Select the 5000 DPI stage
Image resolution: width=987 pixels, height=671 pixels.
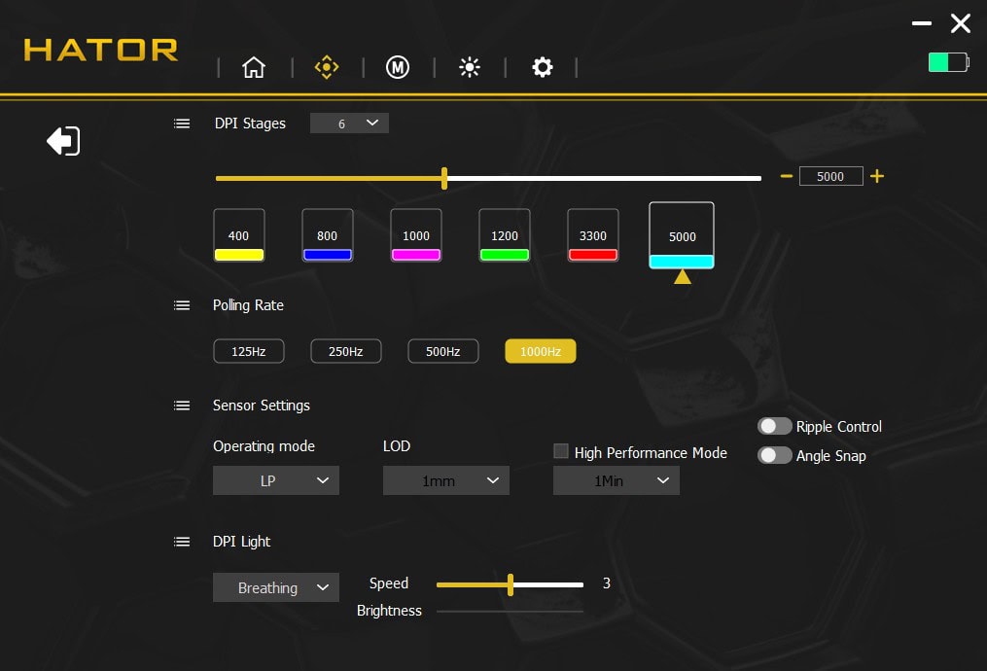[x=682, y=235]
